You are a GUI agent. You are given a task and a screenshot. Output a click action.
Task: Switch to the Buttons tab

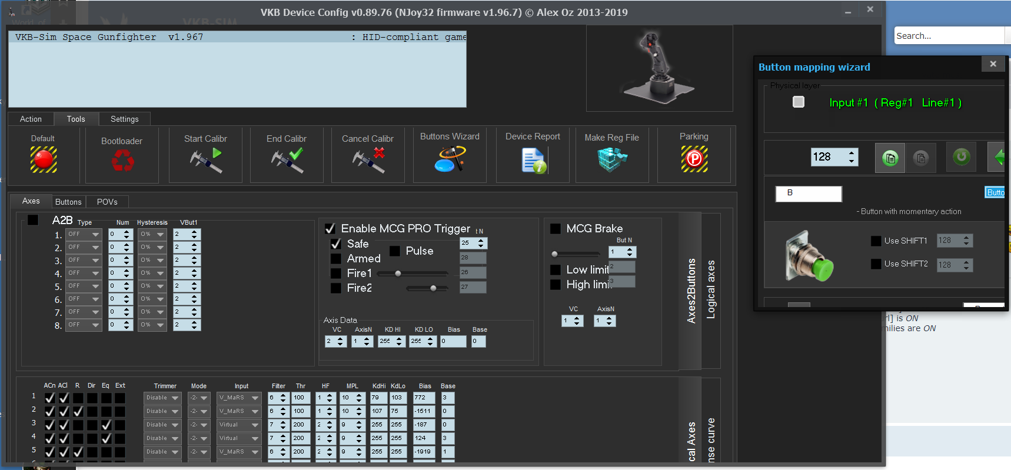click(68, 202)
